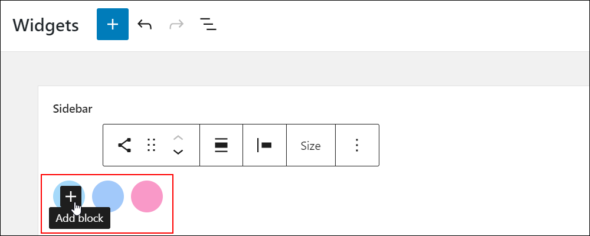Select the light blue first social icon

(56, 192)
